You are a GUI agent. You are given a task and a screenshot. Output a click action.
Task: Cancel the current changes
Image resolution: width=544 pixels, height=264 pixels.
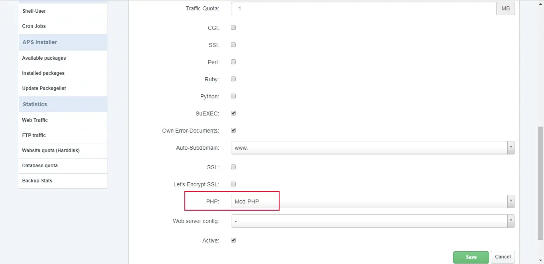(x=502, y=256)
